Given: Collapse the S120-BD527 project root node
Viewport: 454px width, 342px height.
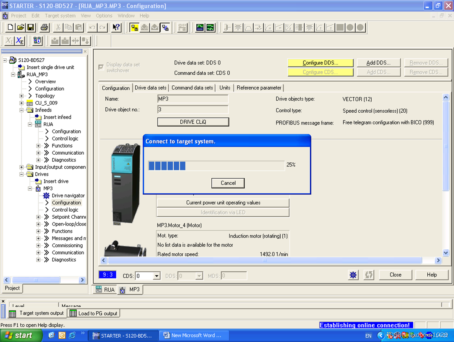Looking at the screenshot, I should coord(5,60).
